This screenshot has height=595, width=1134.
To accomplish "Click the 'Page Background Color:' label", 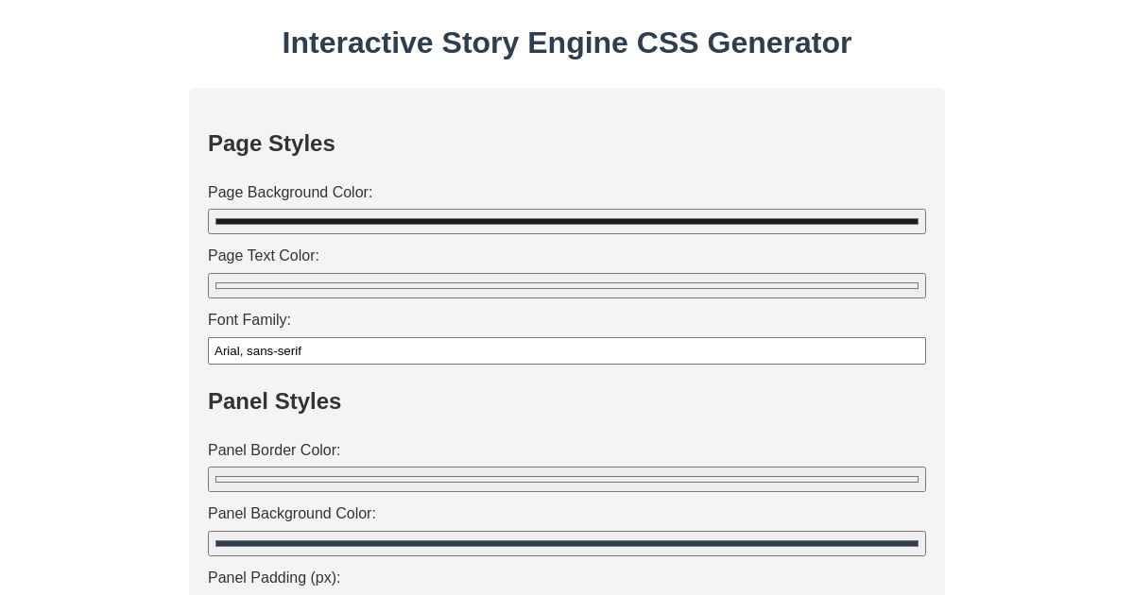I will (x=290, y=193).
